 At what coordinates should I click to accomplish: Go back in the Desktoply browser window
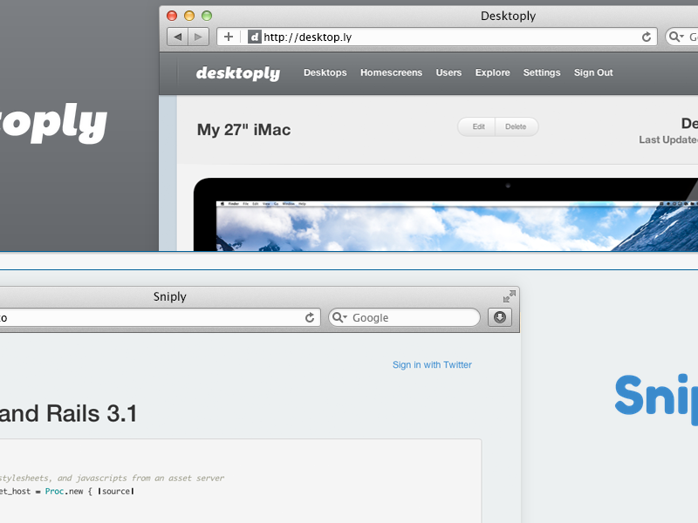(178, 37)
